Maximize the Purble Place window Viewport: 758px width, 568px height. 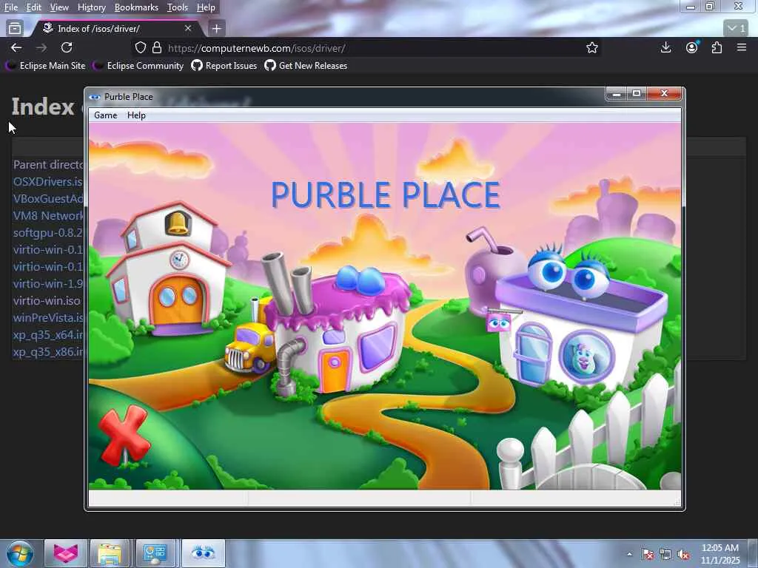637,94
